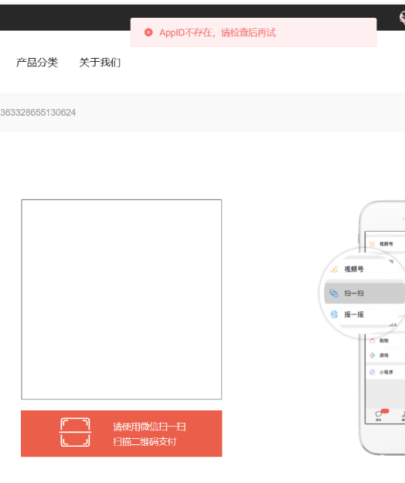Click the 扫描二维码支付 text

point(145,442)
